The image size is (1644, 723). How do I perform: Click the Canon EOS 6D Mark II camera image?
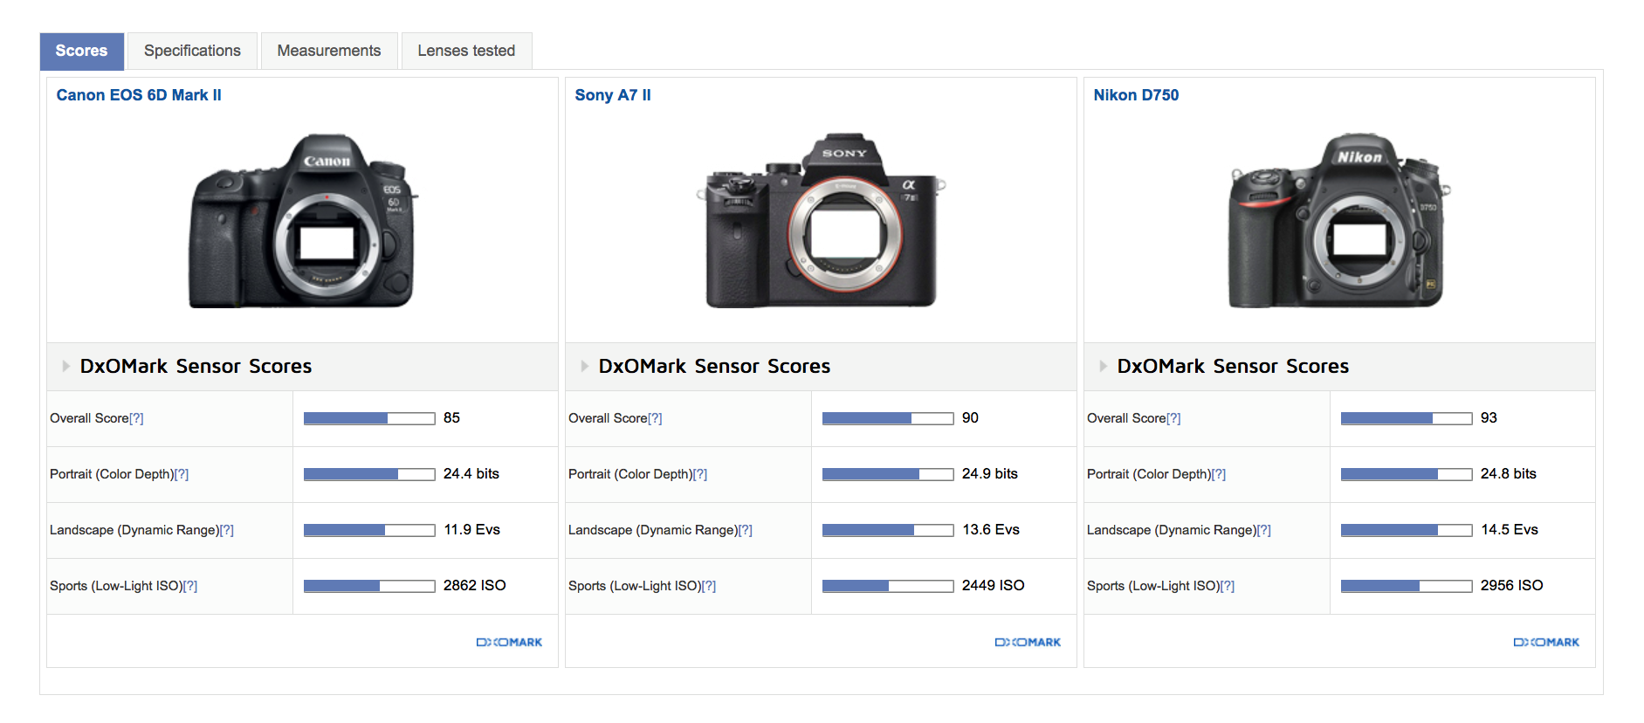(x=302, y=221)
